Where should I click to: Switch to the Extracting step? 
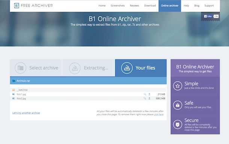tap(89, 68)
